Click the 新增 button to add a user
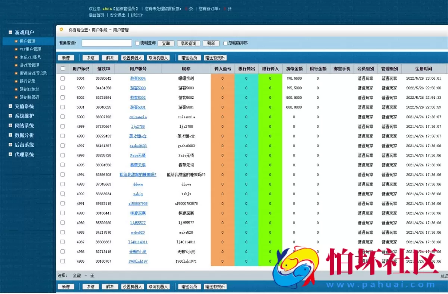448x294 pixels. tap(66, 58)
